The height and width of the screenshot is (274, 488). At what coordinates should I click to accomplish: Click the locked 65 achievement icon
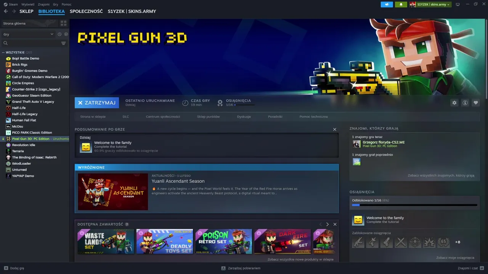(x=443, y=242)
